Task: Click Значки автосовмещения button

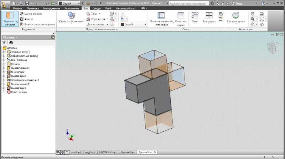Action: click(37, 24)
